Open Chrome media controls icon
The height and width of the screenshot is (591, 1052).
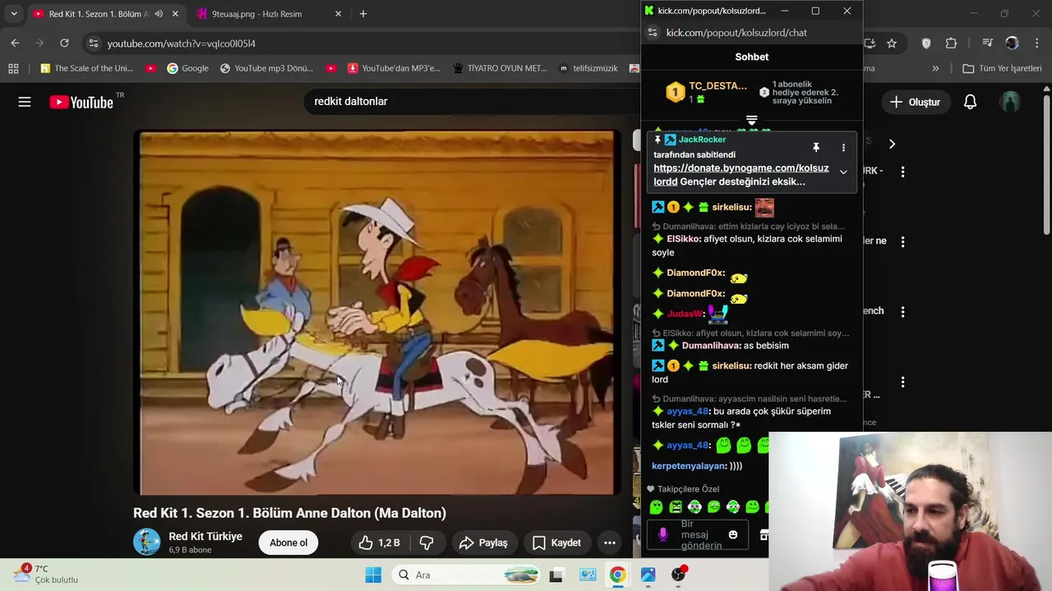[988, 44]
